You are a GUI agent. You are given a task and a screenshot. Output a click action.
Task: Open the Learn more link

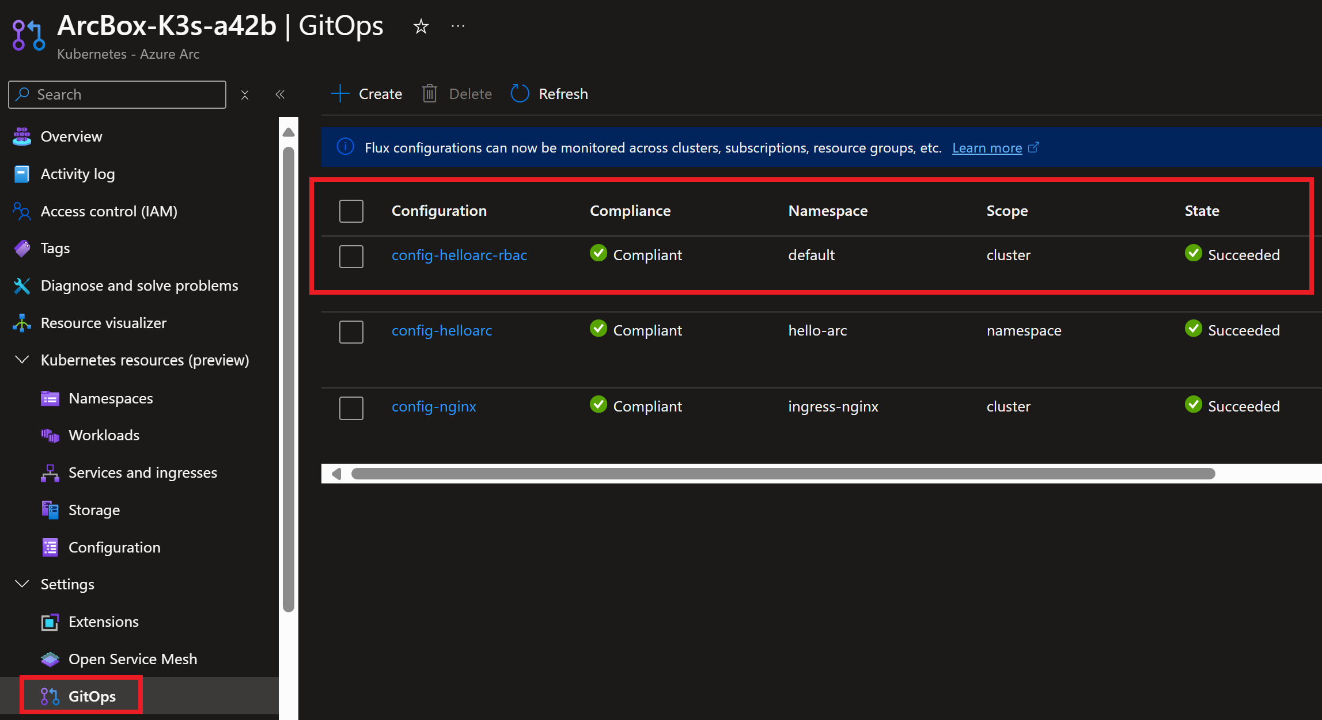[x=987, y=148]
